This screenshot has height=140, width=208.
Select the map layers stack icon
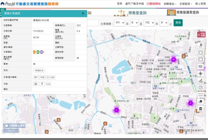(x=201, y=66)
